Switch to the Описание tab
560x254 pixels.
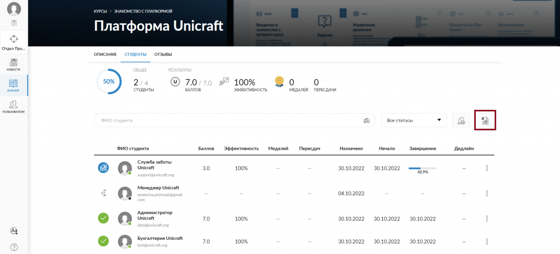click(x=105, y=55)
